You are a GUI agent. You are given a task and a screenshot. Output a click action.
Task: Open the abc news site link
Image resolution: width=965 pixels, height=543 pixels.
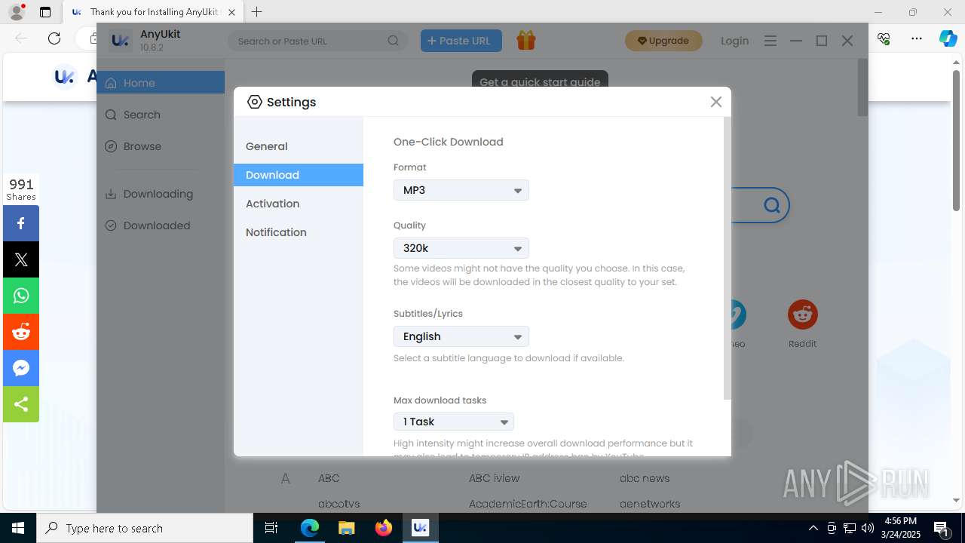click(x=645, y=478)
